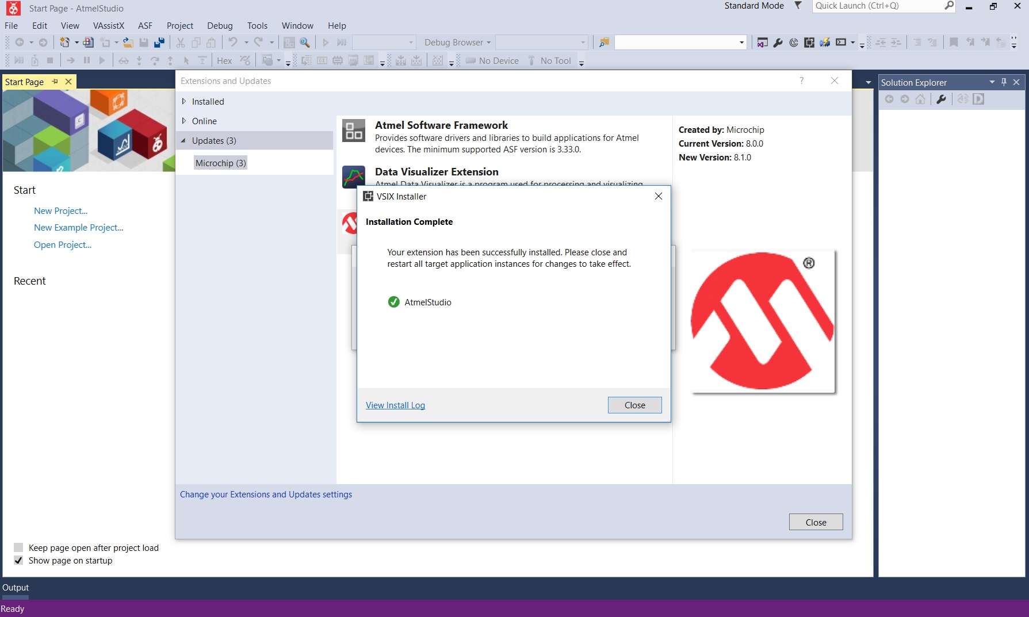Open the VAssistX menu

tap(109, 26)
